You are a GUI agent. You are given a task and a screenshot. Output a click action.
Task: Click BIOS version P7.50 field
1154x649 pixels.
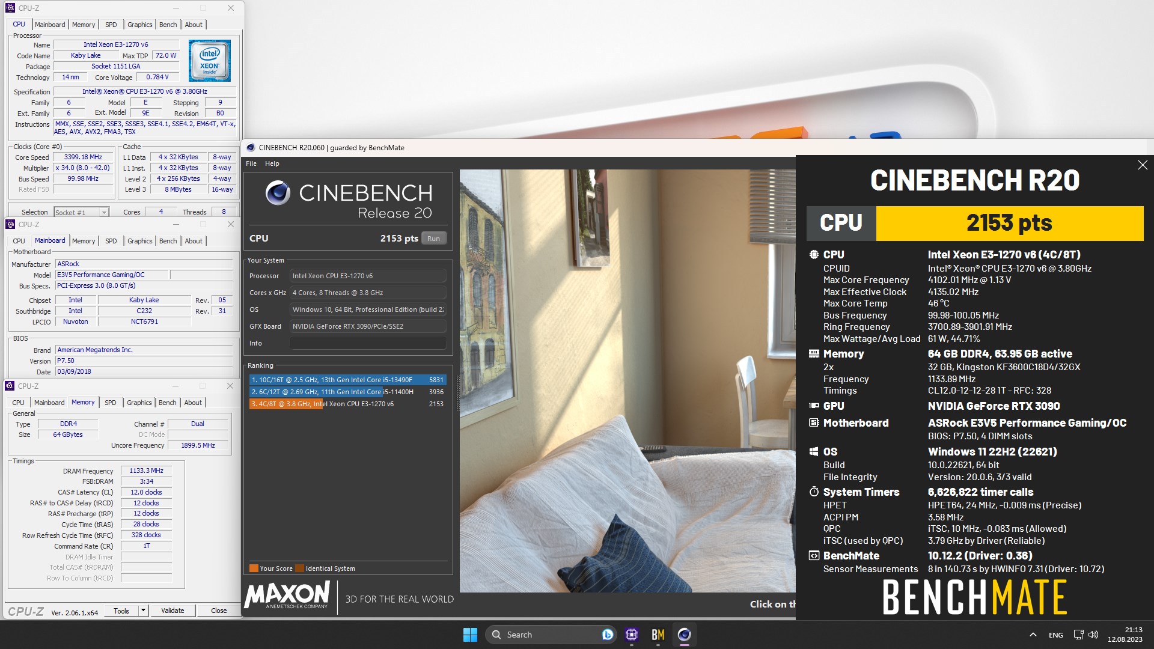point(144,361)
